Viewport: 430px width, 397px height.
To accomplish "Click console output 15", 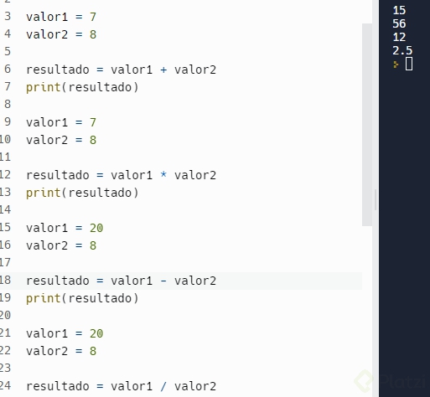I will point(399,10).
